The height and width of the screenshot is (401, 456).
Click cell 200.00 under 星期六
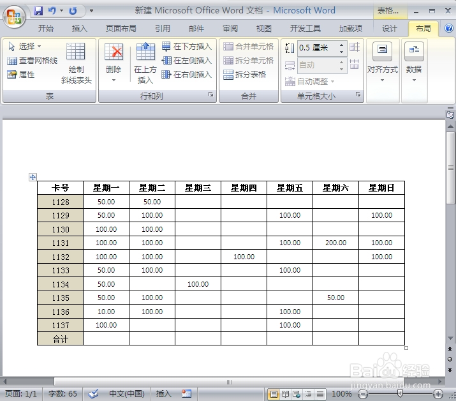click(x=335, y=243)
